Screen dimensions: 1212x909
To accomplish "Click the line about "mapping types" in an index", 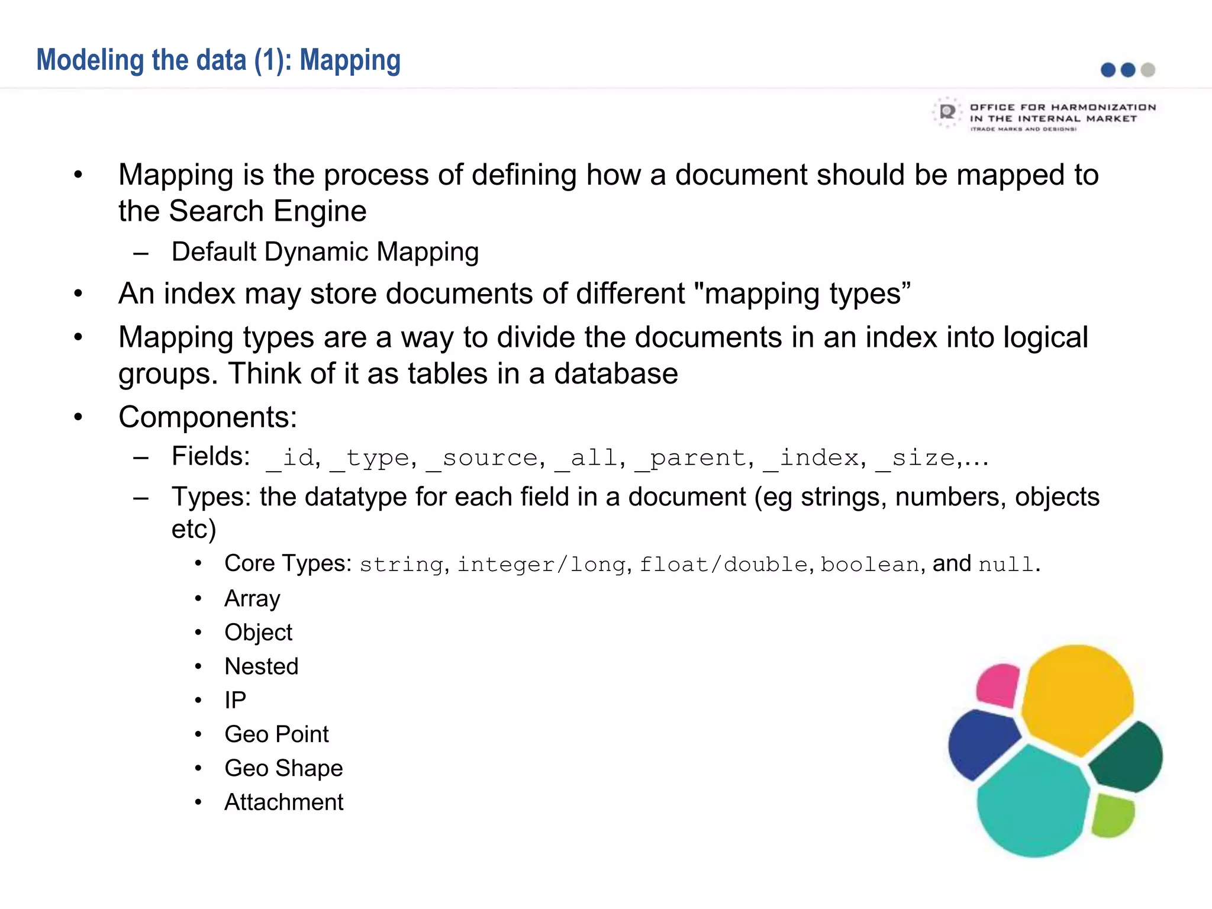I will (514, 294).
